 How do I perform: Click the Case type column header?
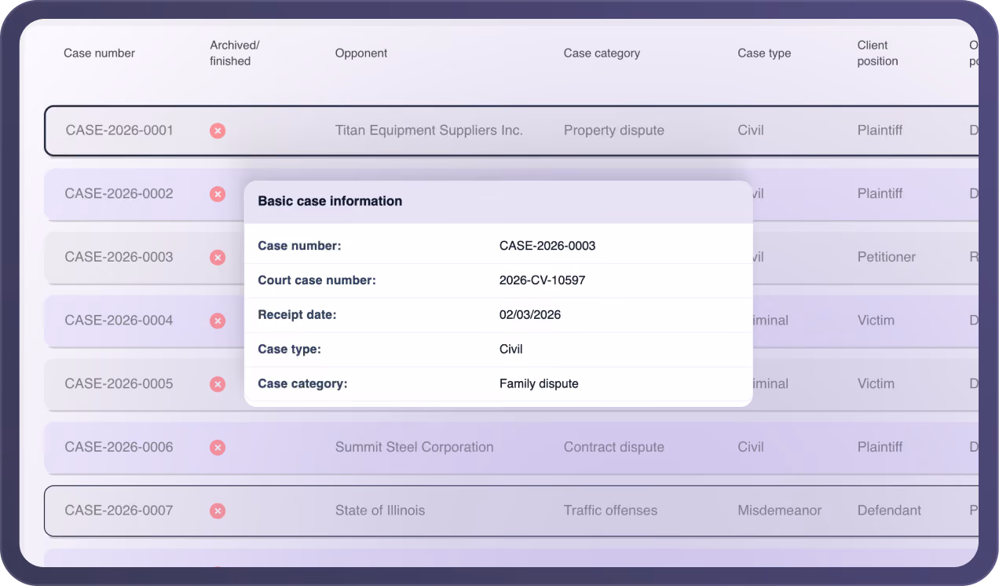[x=764, y=53]
